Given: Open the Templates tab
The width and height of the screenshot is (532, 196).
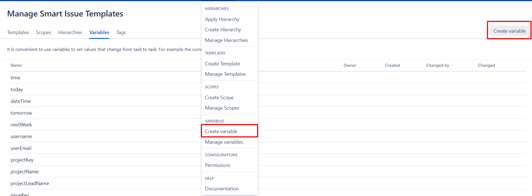Looking at the screenshot, I should coord(18,32).
